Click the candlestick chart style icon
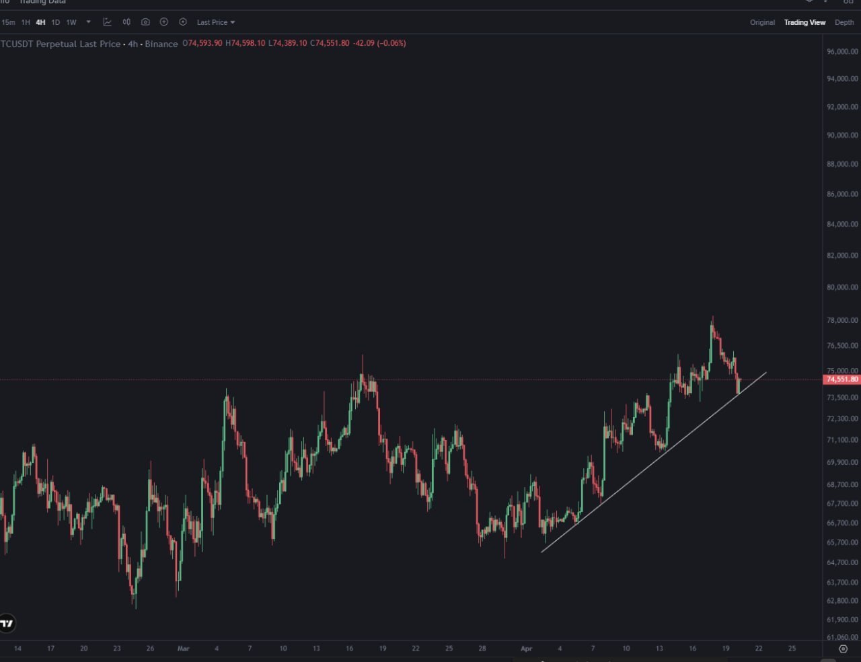The image size is (861, 662). click(126, 22)
